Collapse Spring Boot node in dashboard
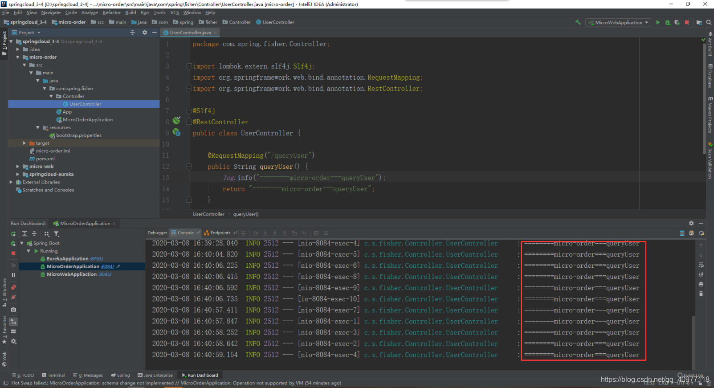714x388 pixels. click(x=22, y=243)
